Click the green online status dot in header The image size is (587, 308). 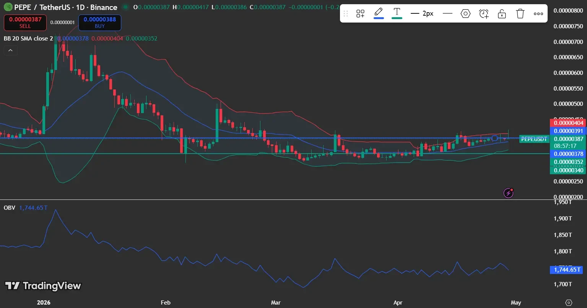click(125, 8)
